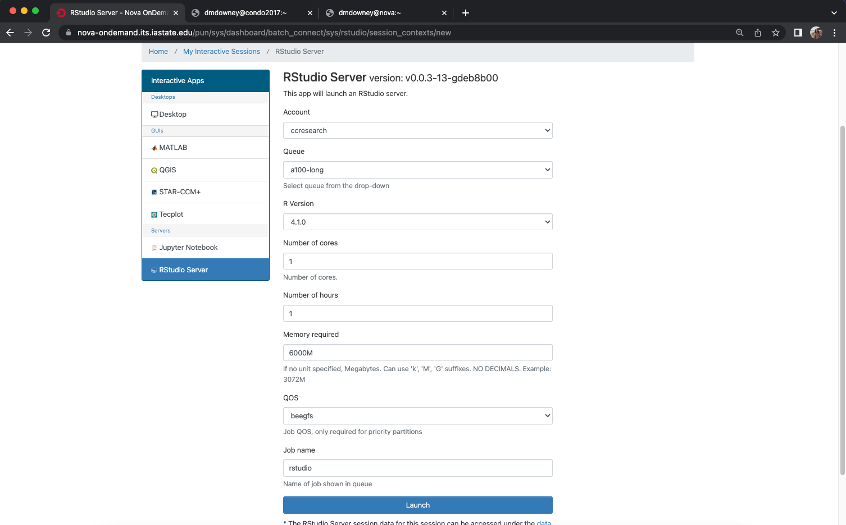Click the Interactive Apps panel header
This screenshot has width=846, height=525.
coord(206,81)
